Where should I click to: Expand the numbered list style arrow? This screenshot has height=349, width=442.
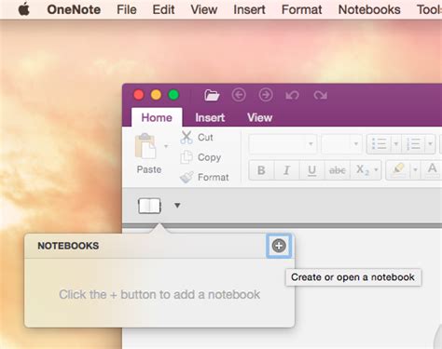(x=430, y=143)
